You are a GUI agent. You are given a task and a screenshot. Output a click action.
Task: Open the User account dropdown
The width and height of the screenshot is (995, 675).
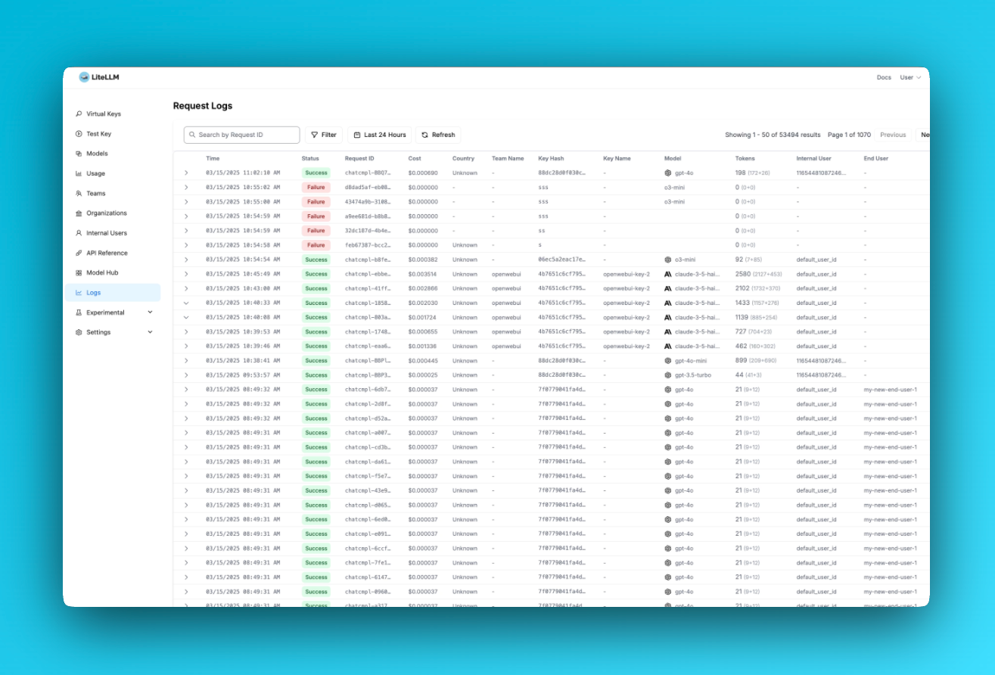point(910,77)
